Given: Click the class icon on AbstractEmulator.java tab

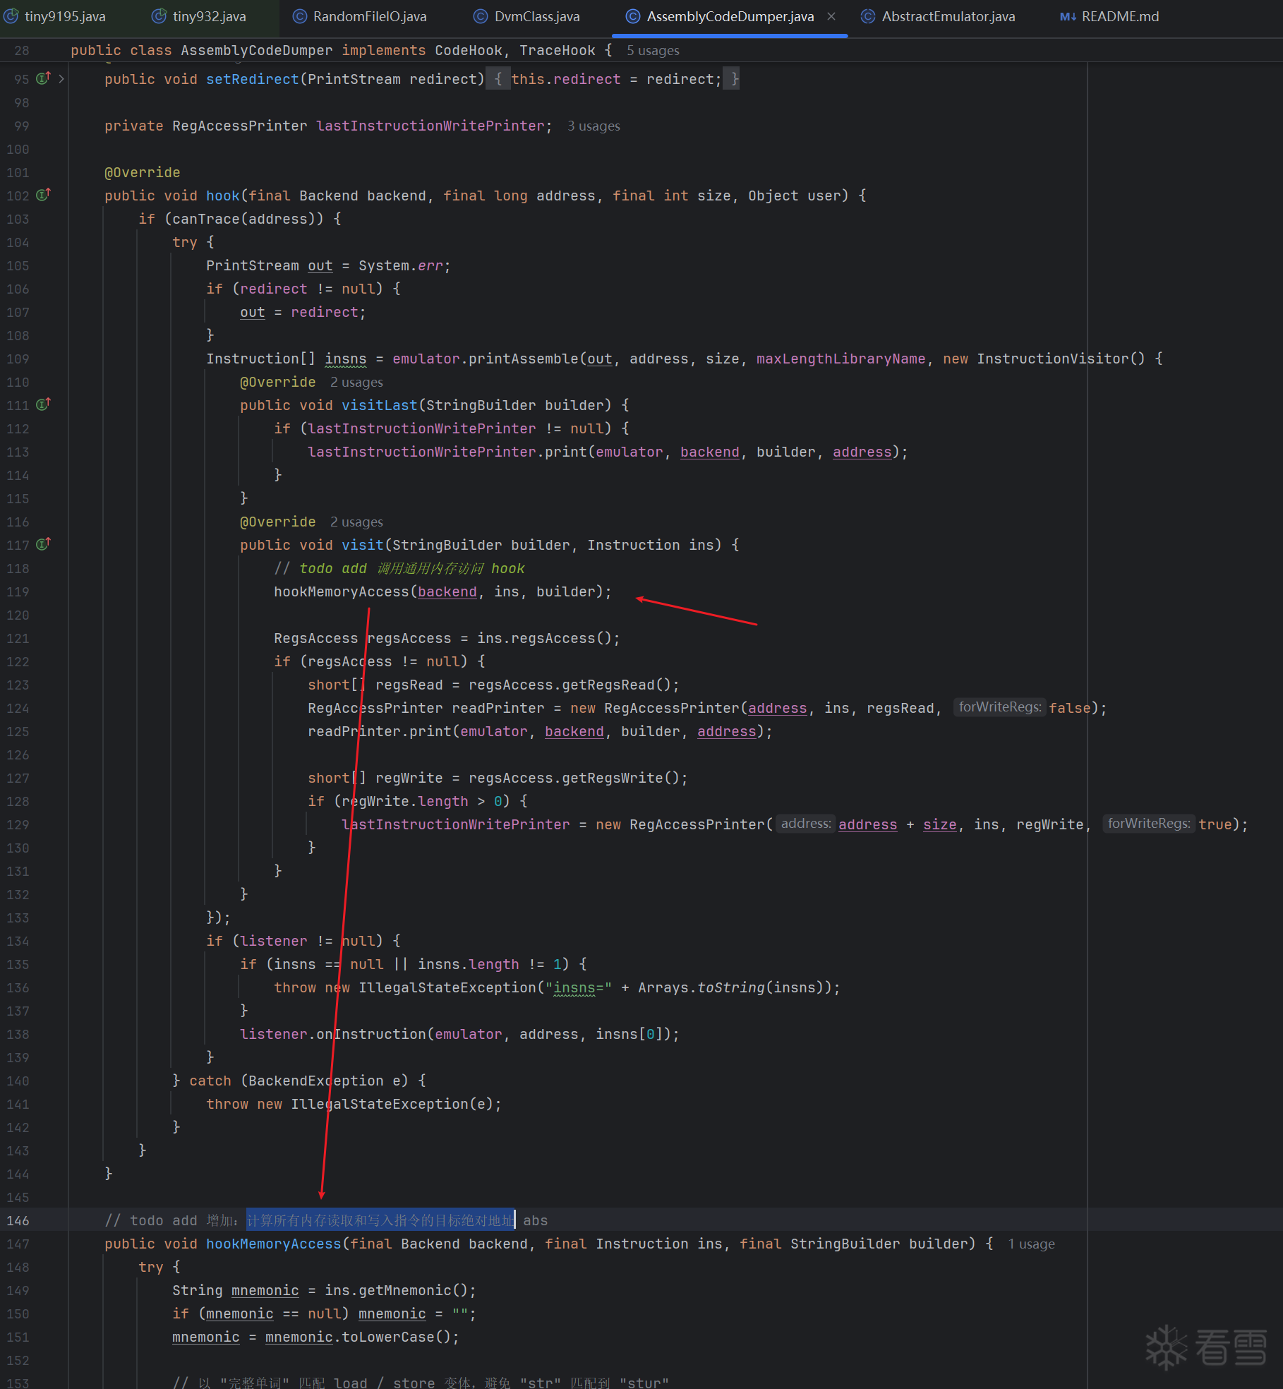Looking at the screenshot, I should [x=868, y=16].
